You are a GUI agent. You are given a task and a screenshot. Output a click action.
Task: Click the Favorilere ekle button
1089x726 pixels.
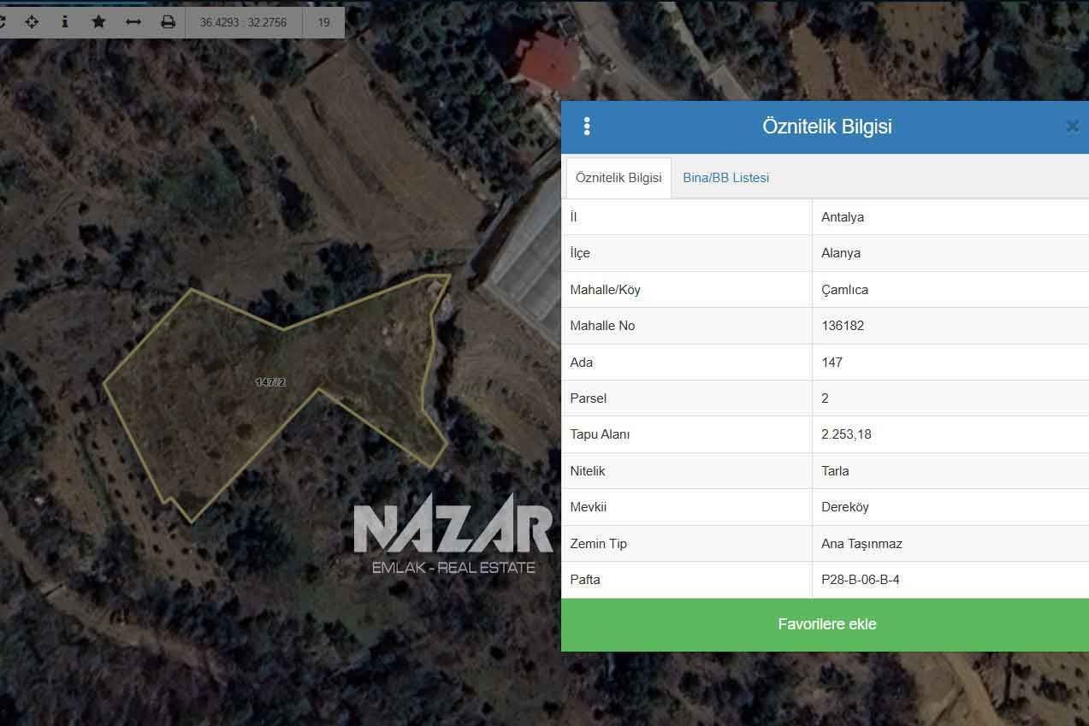point(826,624)
